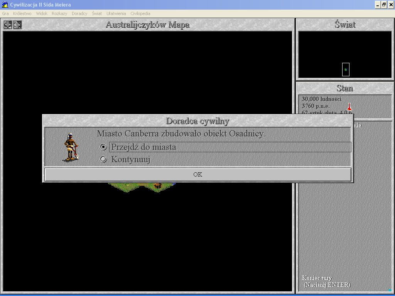Confirm the dialog with the OK button
The image size is (395, 296).
click(x=198, y=175)
